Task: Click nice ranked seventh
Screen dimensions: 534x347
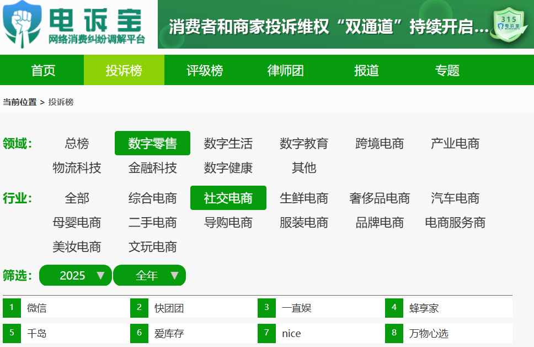Action: coord(293,334)
